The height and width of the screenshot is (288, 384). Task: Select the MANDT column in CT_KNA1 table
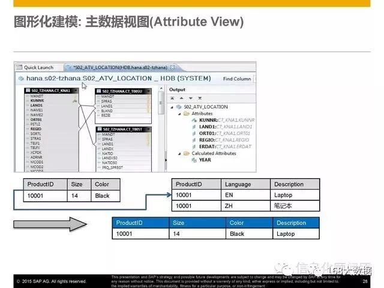coord(37,96)
